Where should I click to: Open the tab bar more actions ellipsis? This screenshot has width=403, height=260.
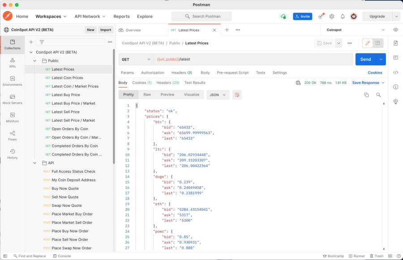238,30
